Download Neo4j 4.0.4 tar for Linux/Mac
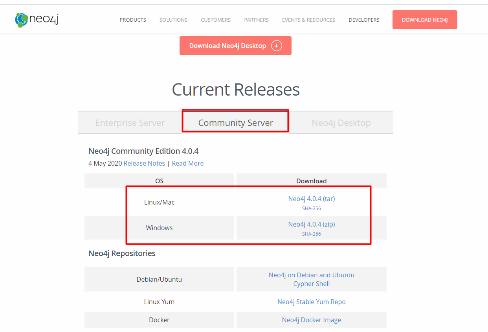 pyautogui.click(x=311, y=199)
